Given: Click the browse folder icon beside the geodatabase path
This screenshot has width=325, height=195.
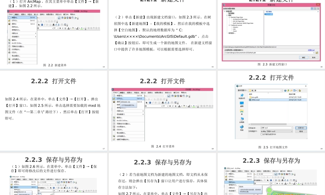Looking at the screenshot, I should pyautogui.click(x=318, y=53).
